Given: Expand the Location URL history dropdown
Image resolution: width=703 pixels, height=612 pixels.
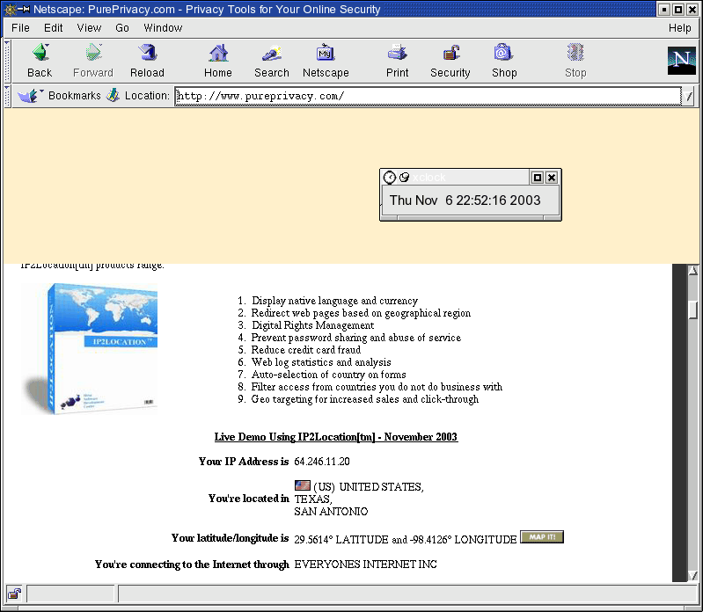Looking at the screenshot, I should coord(688,96).
